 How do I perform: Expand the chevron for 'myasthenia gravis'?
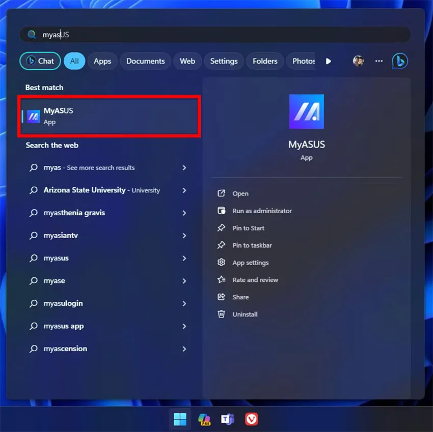click(x=184, y=213)
